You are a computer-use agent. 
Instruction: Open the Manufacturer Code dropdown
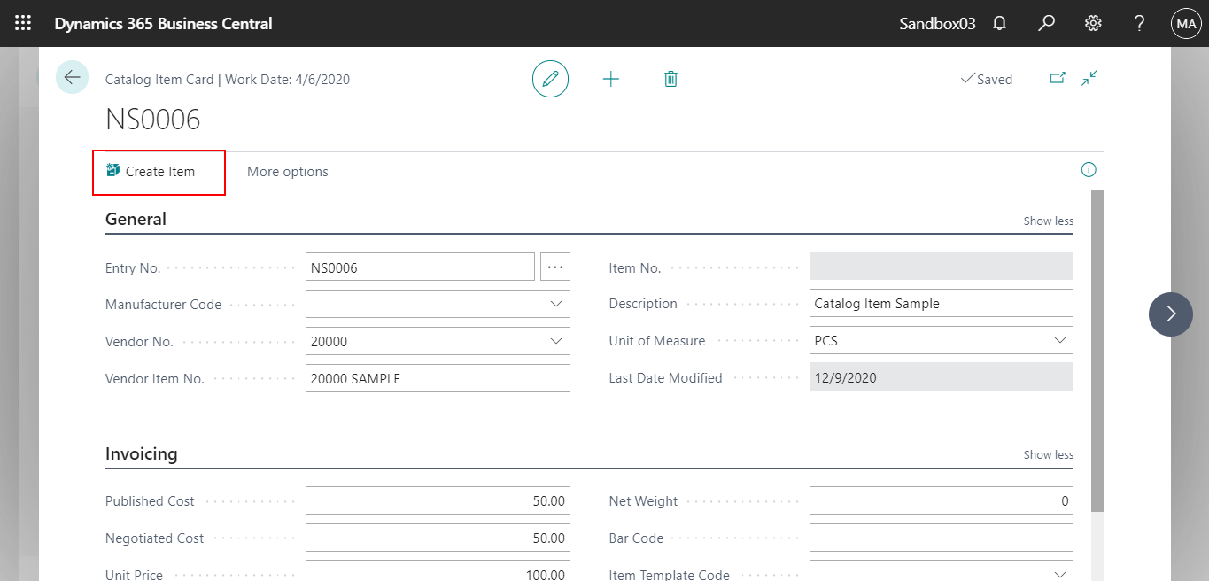click(556, 304)
